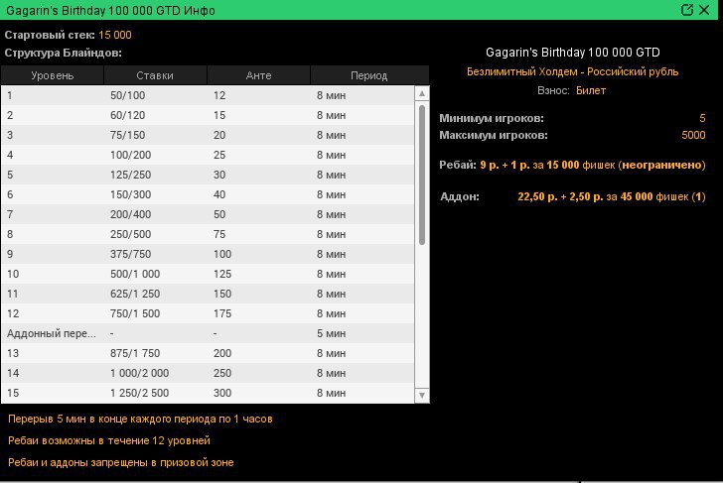
Task: Click the Структура Блайндов label
Action: click(64, 53)
